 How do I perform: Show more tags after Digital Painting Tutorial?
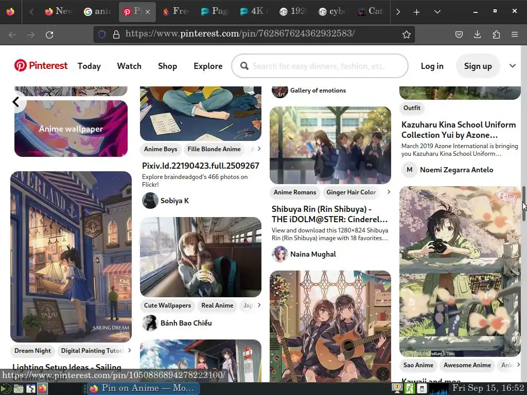[x=129, y=350]
